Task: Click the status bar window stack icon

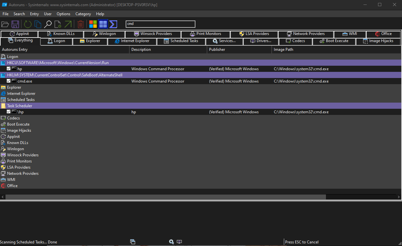Action: tap(132, 241)
